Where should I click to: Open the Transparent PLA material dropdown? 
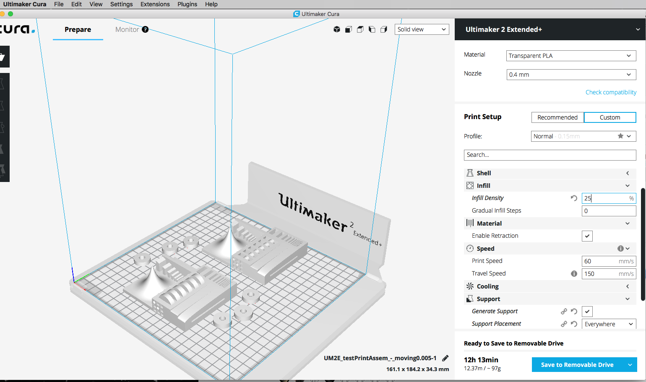point(571,56)
